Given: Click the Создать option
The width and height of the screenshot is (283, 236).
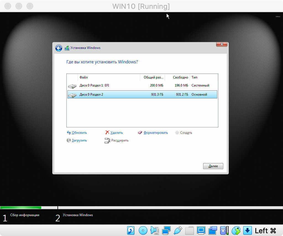Looking at the screenshot, I should [x=186, y=133].
